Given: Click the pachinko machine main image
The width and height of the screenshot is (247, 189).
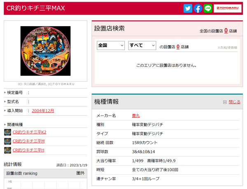Looking at the screenshot, I should pos(46,51).
